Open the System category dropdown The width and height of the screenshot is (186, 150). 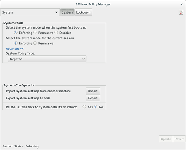(30, 12)
